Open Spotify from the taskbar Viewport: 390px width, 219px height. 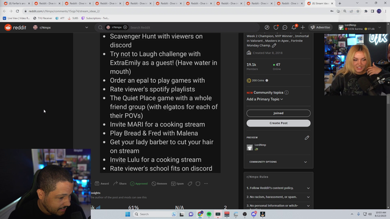209,214
